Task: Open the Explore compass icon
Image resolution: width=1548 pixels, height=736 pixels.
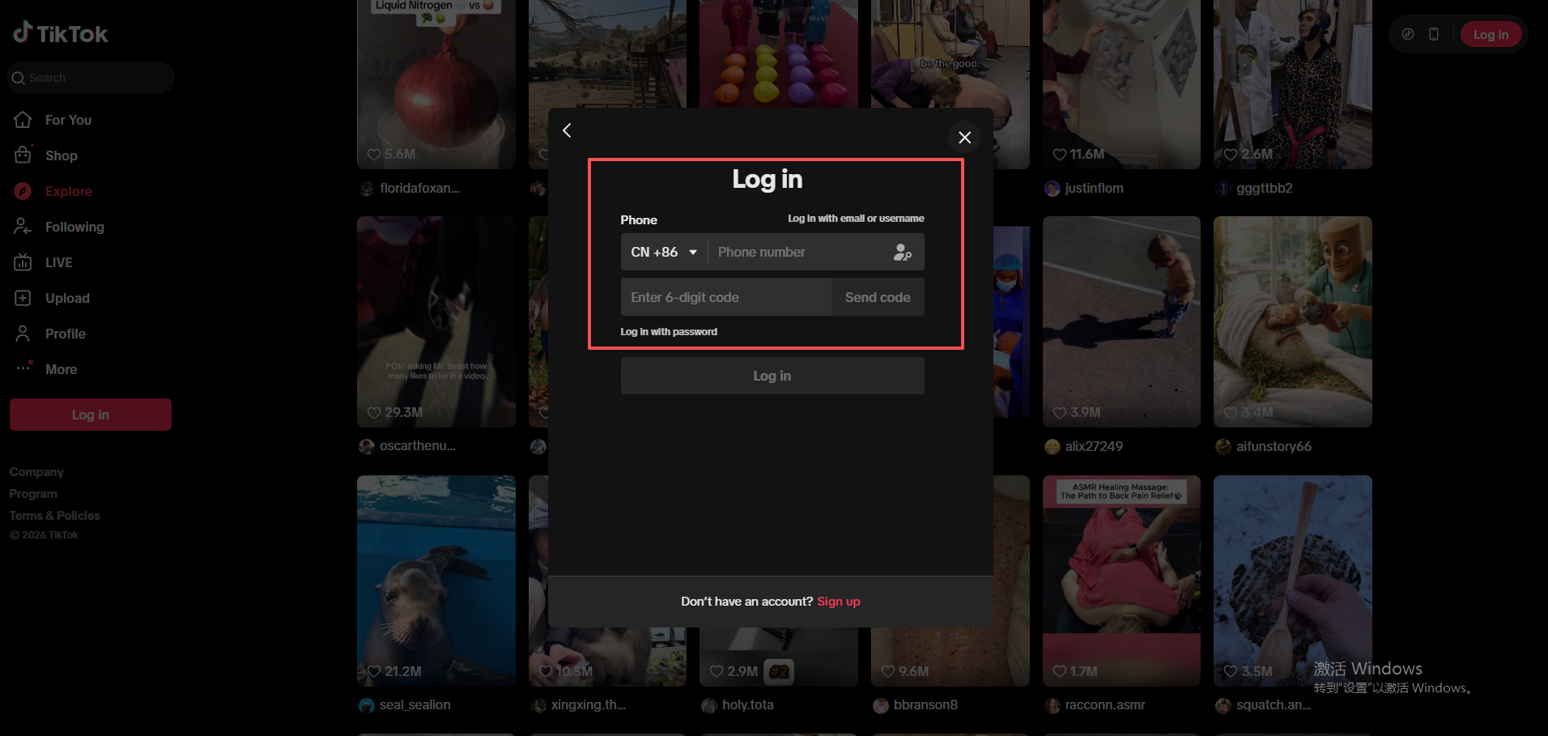Action: click(23, 191)
